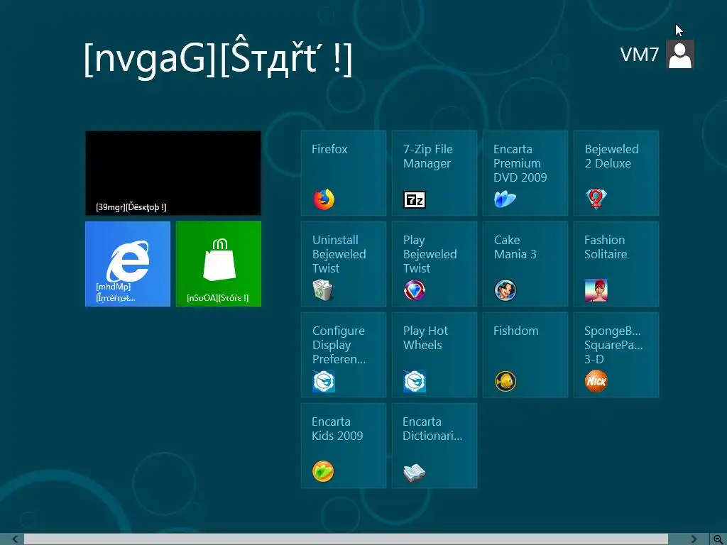727x545 pixels.
Task: Click the Configure Display Preferences icon
Action: pyautogui.click(x=324, y=381)
